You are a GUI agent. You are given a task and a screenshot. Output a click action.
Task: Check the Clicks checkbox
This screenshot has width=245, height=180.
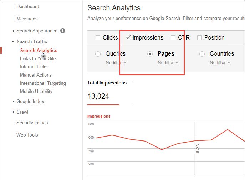coord(98,37)
